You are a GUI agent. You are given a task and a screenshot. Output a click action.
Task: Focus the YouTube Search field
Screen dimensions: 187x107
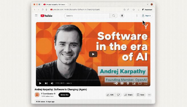point(87,16)
